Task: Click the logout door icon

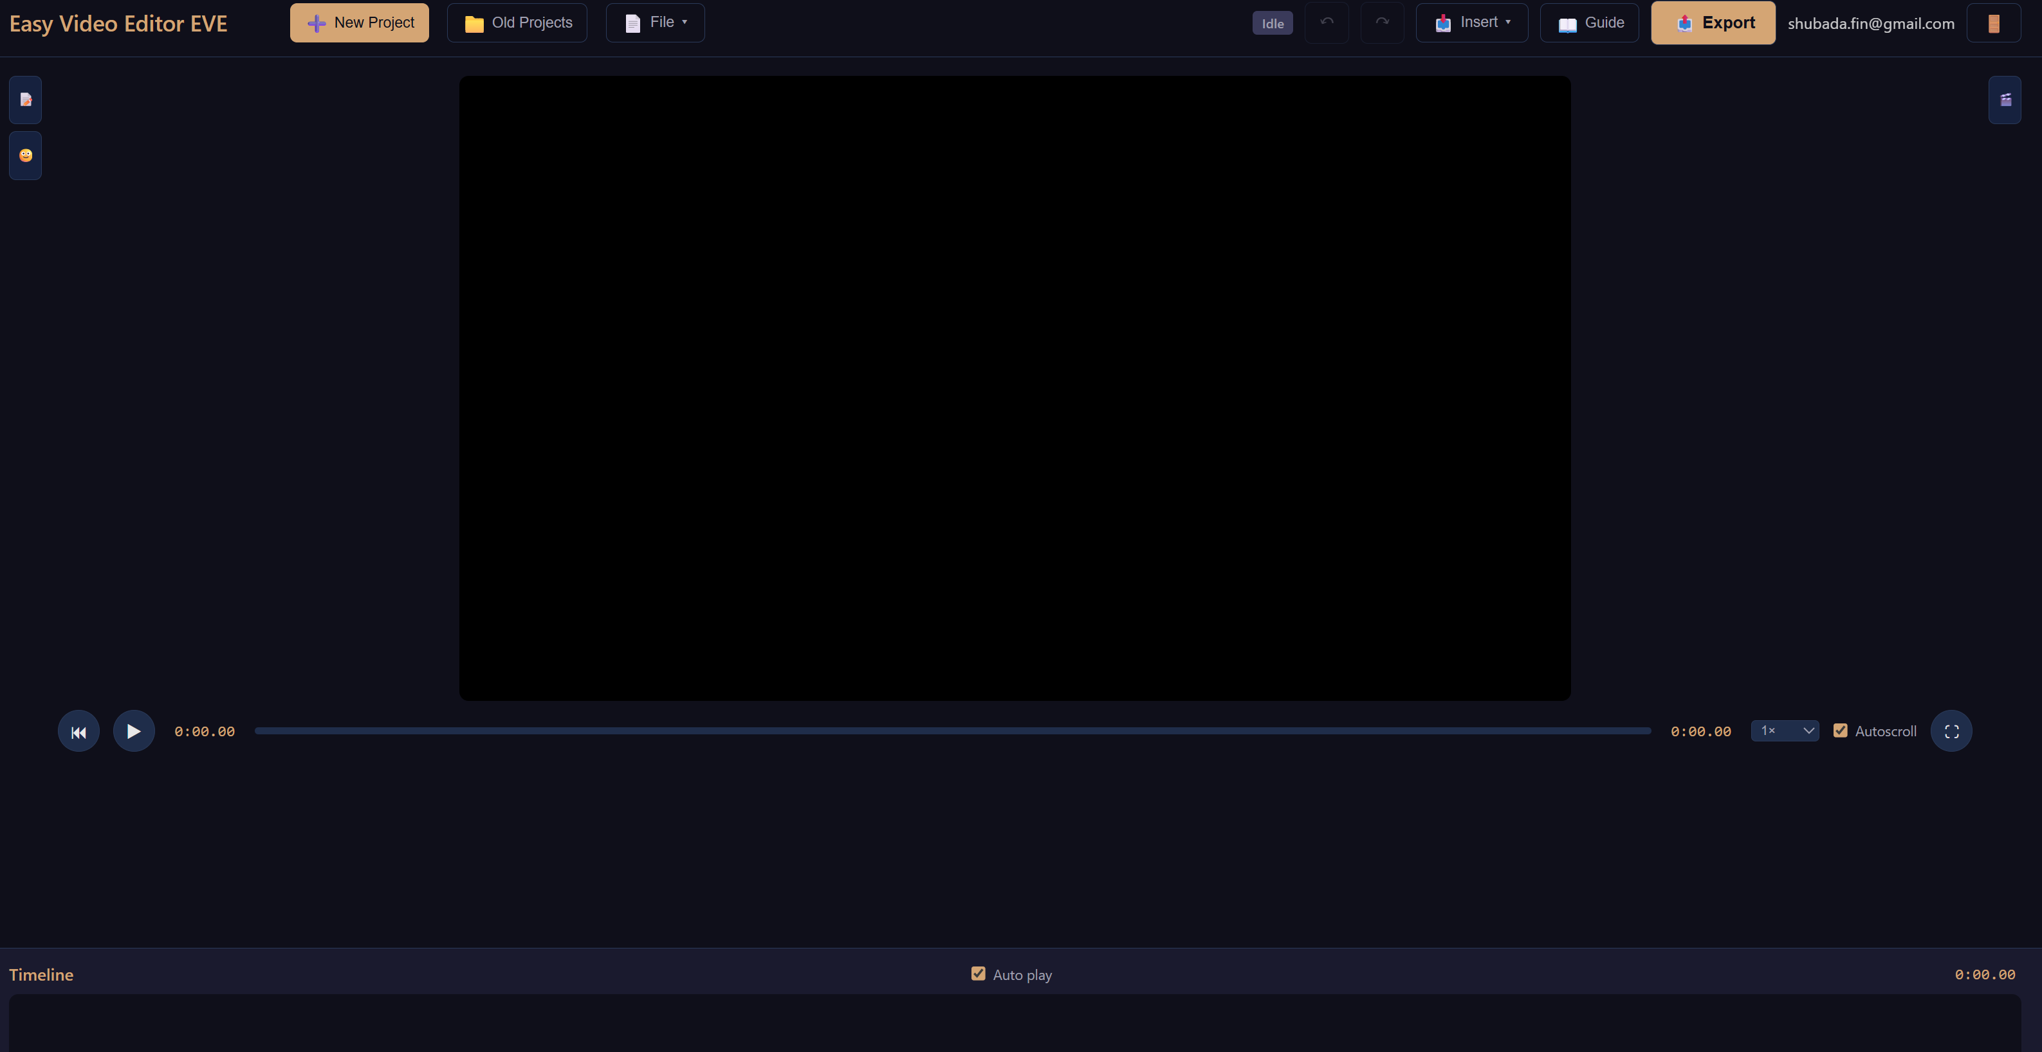Action: click(x=1994, y=23)
